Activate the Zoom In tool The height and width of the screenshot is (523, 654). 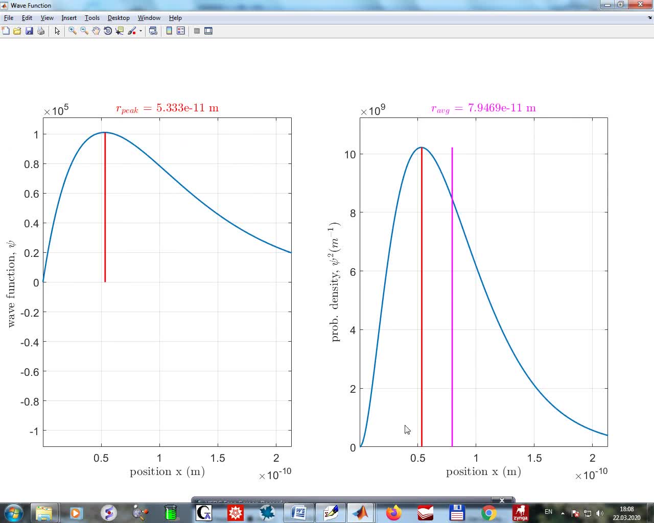tap(73, 31)
